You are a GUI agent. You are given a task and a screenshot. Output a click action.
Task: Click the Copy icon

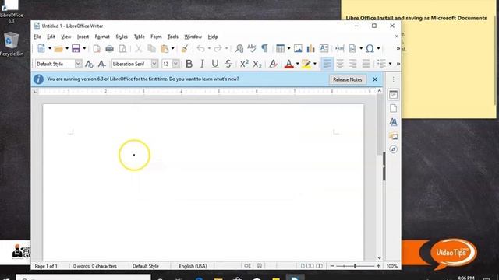(x=151, y=48)
